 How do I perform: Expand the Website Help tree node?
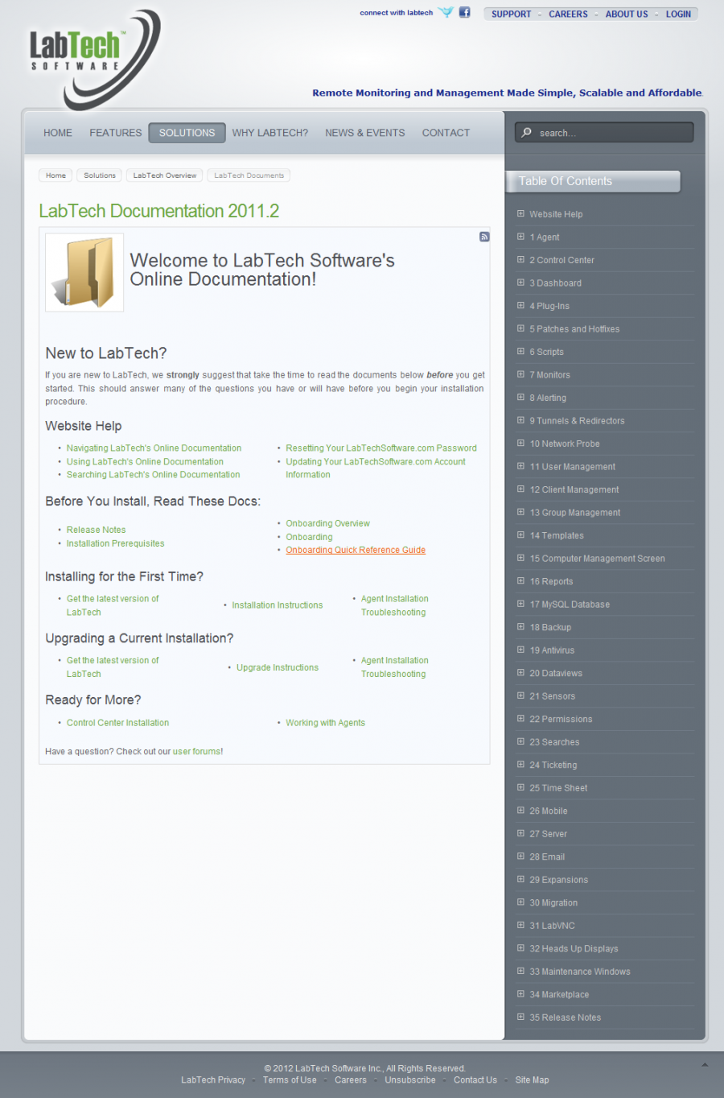click(x=520, y=214)
